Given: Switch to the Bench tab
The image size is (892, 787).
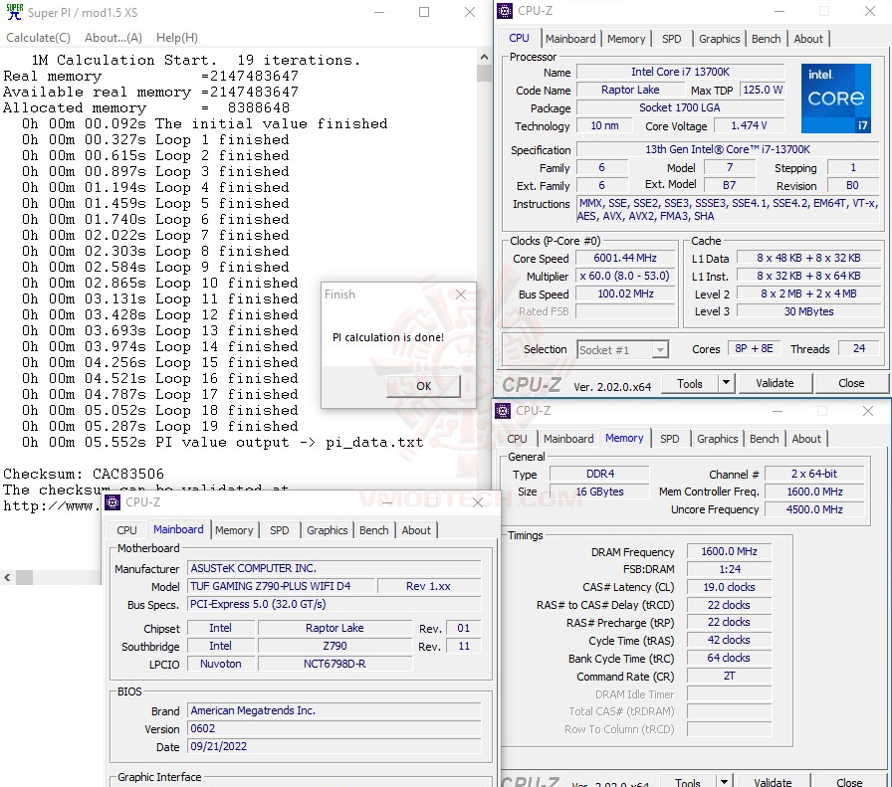Looking at the screenshot, I should click(x=766, y=38).
